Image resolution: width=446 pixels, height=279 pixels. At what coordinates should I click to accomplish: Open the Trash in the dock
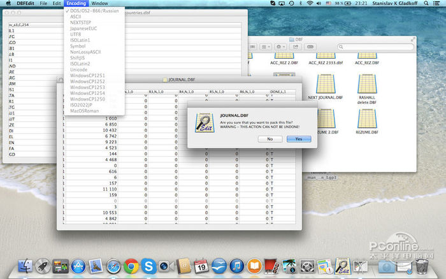(421, 265)
